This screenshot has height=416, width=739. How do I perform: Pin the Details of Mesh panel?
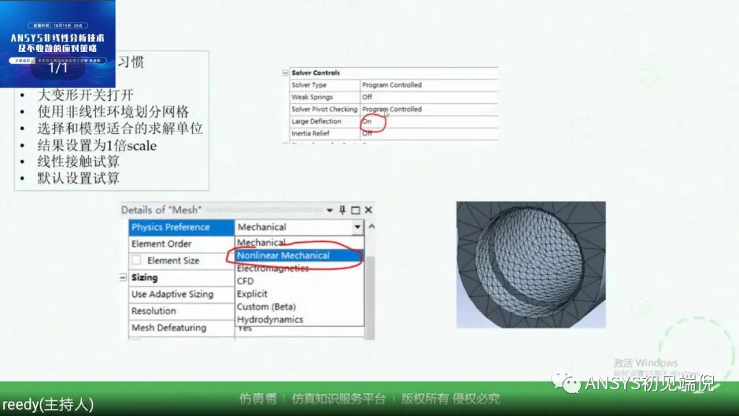pos(342,209)
